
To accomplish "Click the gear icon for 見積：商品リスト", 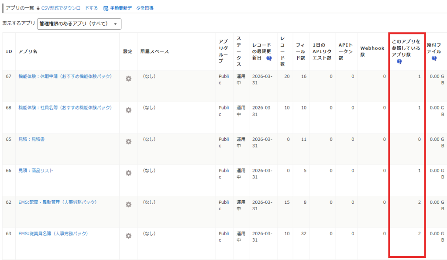I will pos(128,173).
